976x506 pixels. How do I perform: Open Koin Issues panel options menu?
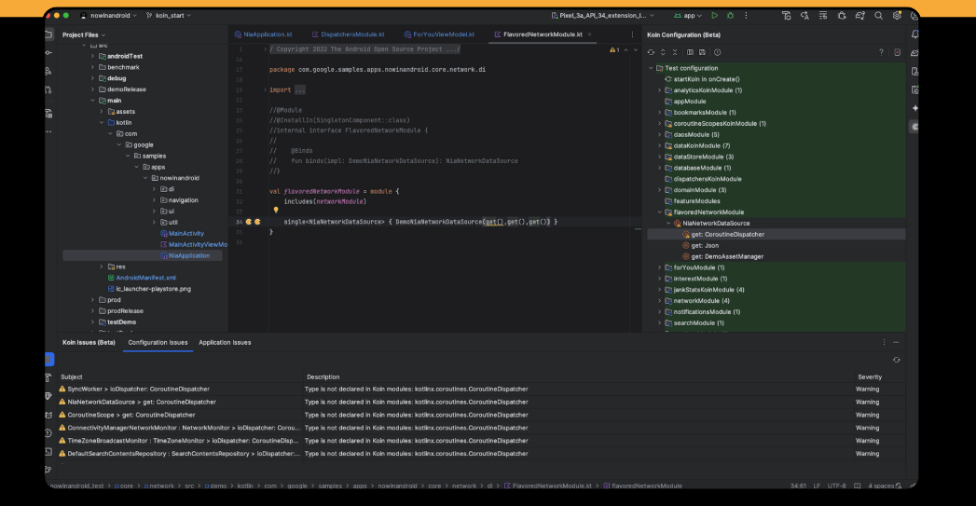point(884,342)
